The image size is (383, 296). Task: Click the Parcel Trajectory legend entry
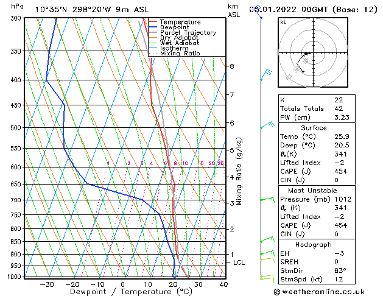(x=183, y=32)
